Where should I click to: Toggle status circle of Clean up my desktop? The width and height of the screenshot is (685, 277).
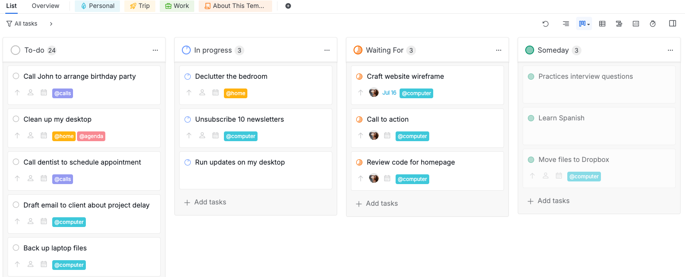point(16,119)
